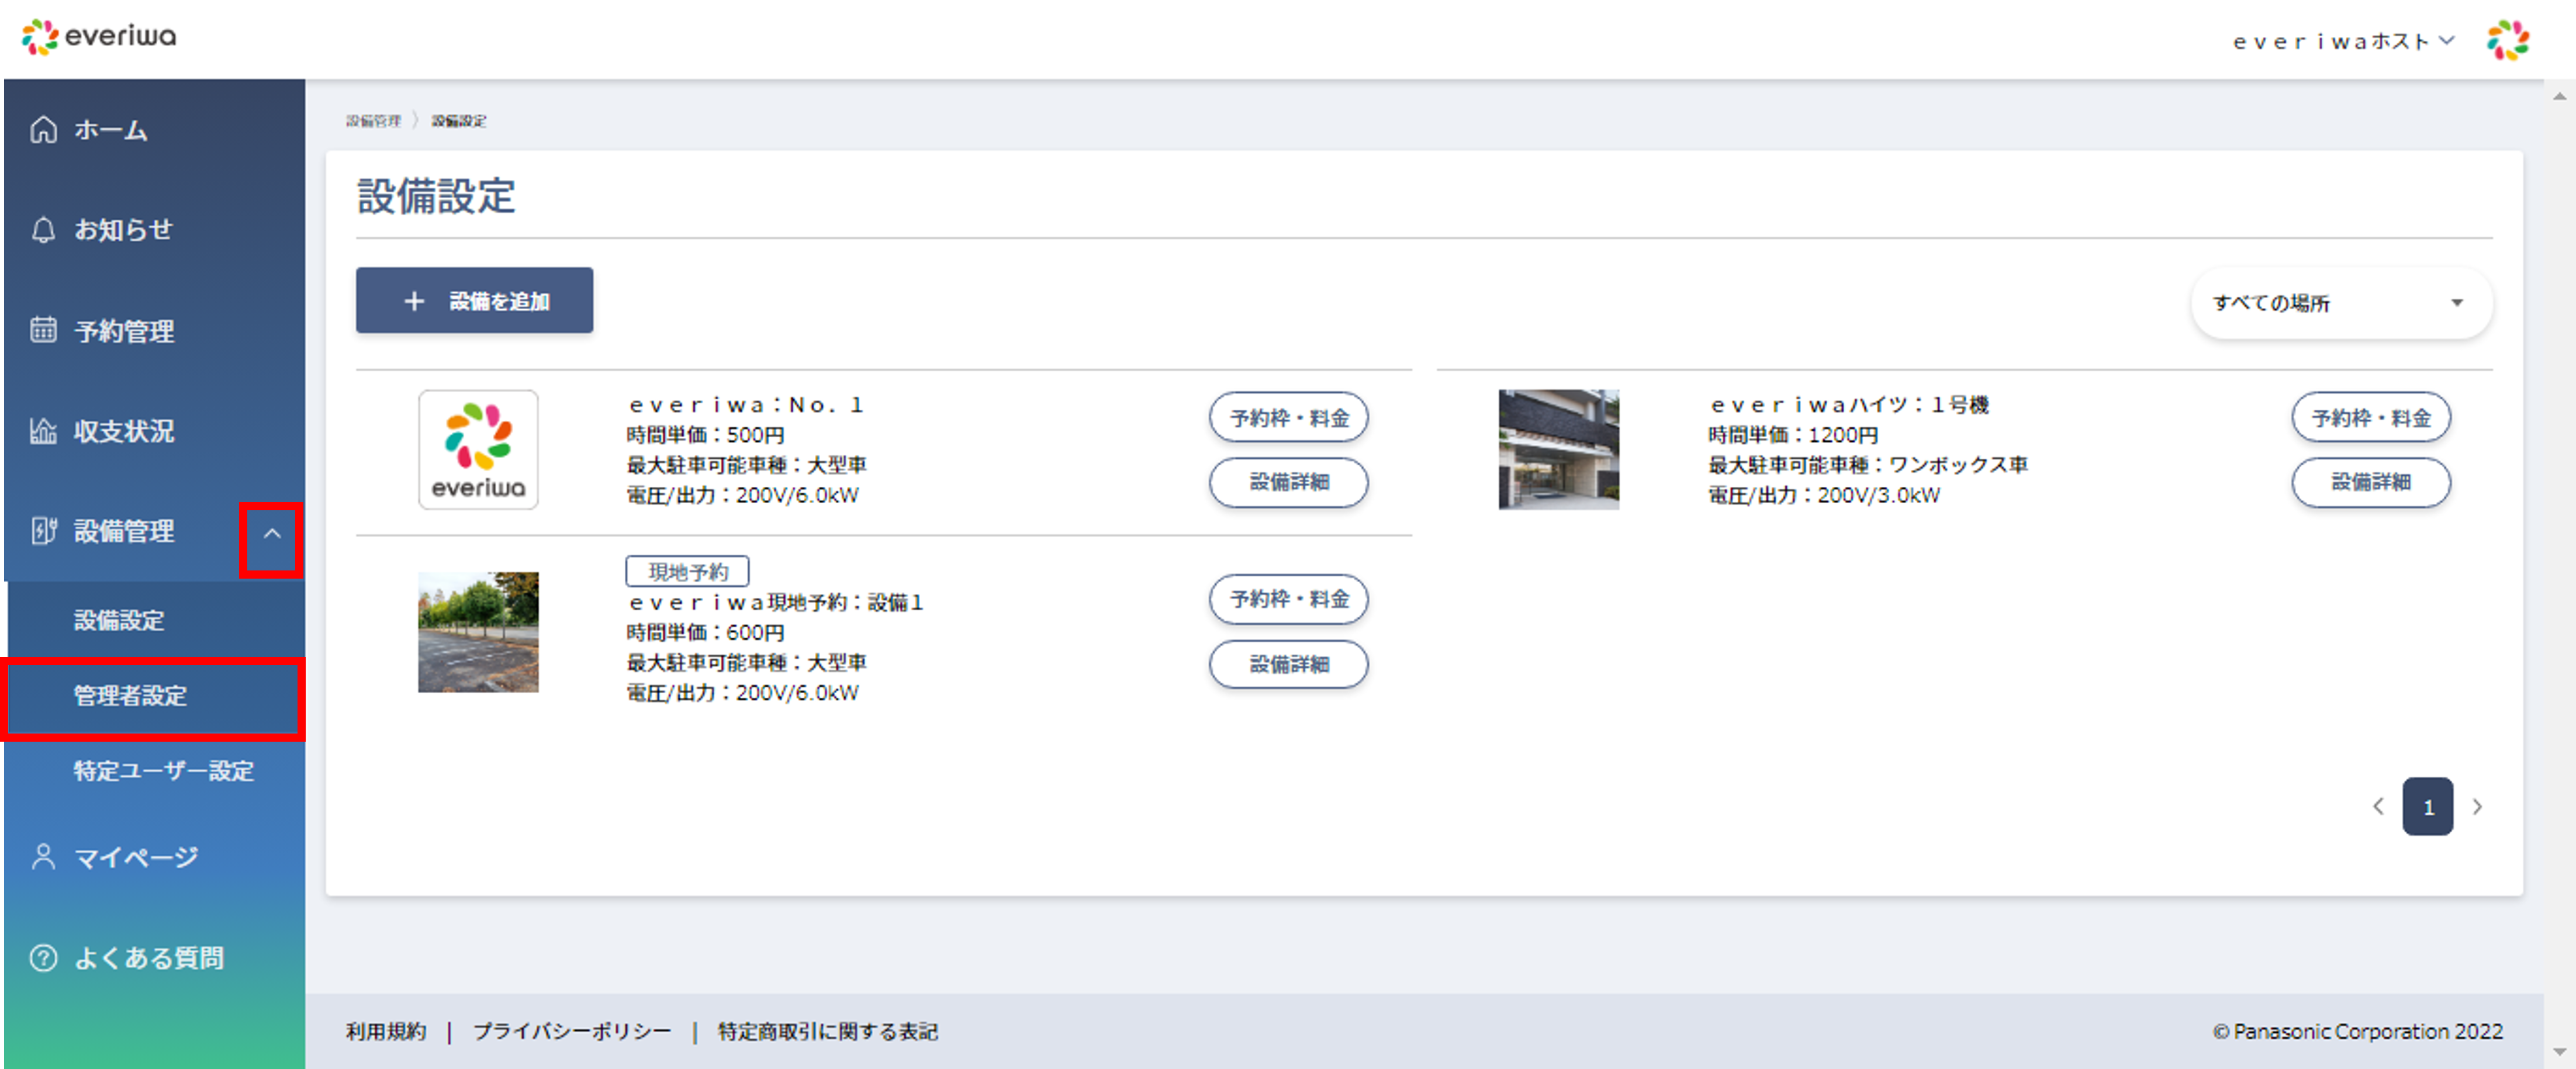Collapse the 設備管理 submenu chevron
This screenshot has height=1069, width=2576.
271,534
